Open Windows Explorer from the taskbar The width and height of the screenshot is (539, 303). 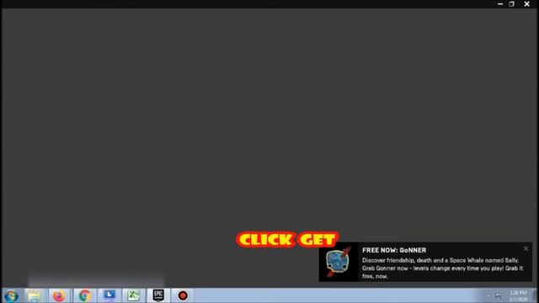point(35,295)
